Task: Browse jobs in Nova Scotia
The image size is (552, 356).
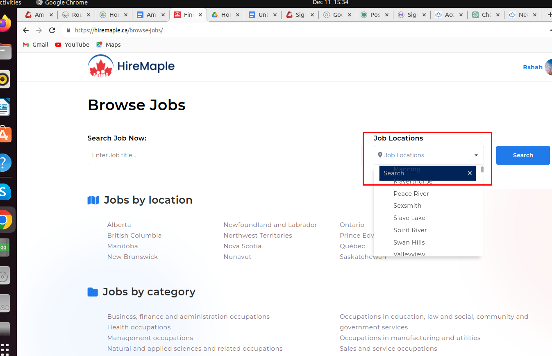Action: point(242,246)
